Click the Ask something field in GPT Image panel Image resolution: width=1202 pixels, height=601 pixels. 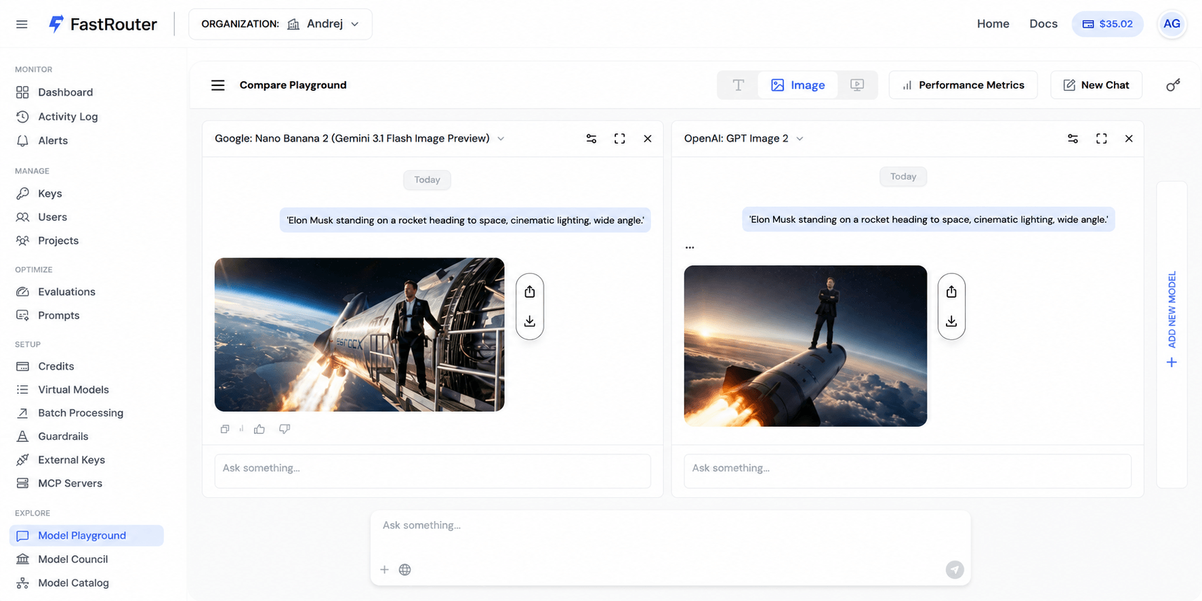(907, 471)
